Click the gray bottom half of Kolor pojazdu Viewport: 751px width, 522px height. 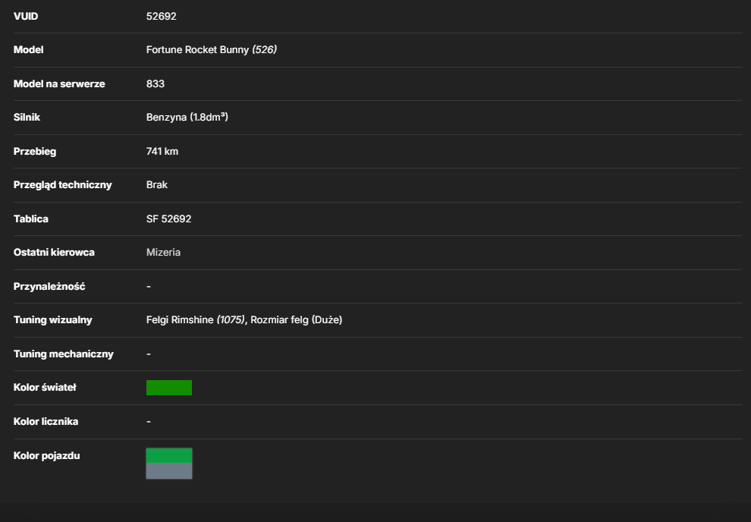pos(169,470)
